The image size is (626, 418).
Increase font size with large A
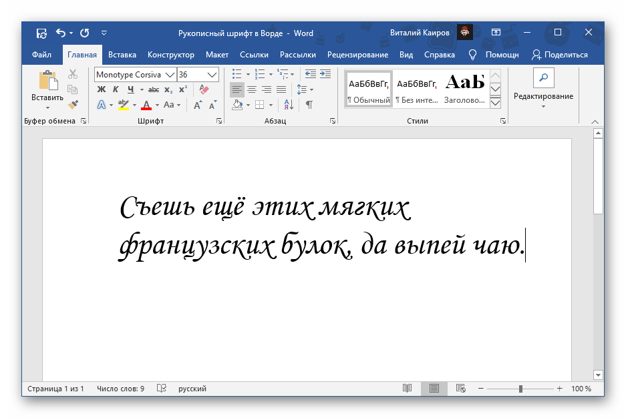197,105
